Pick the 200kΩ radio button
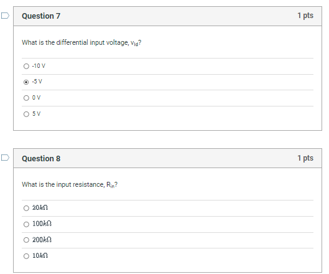Viewport: 329px width, 274px height. [26, 240]
